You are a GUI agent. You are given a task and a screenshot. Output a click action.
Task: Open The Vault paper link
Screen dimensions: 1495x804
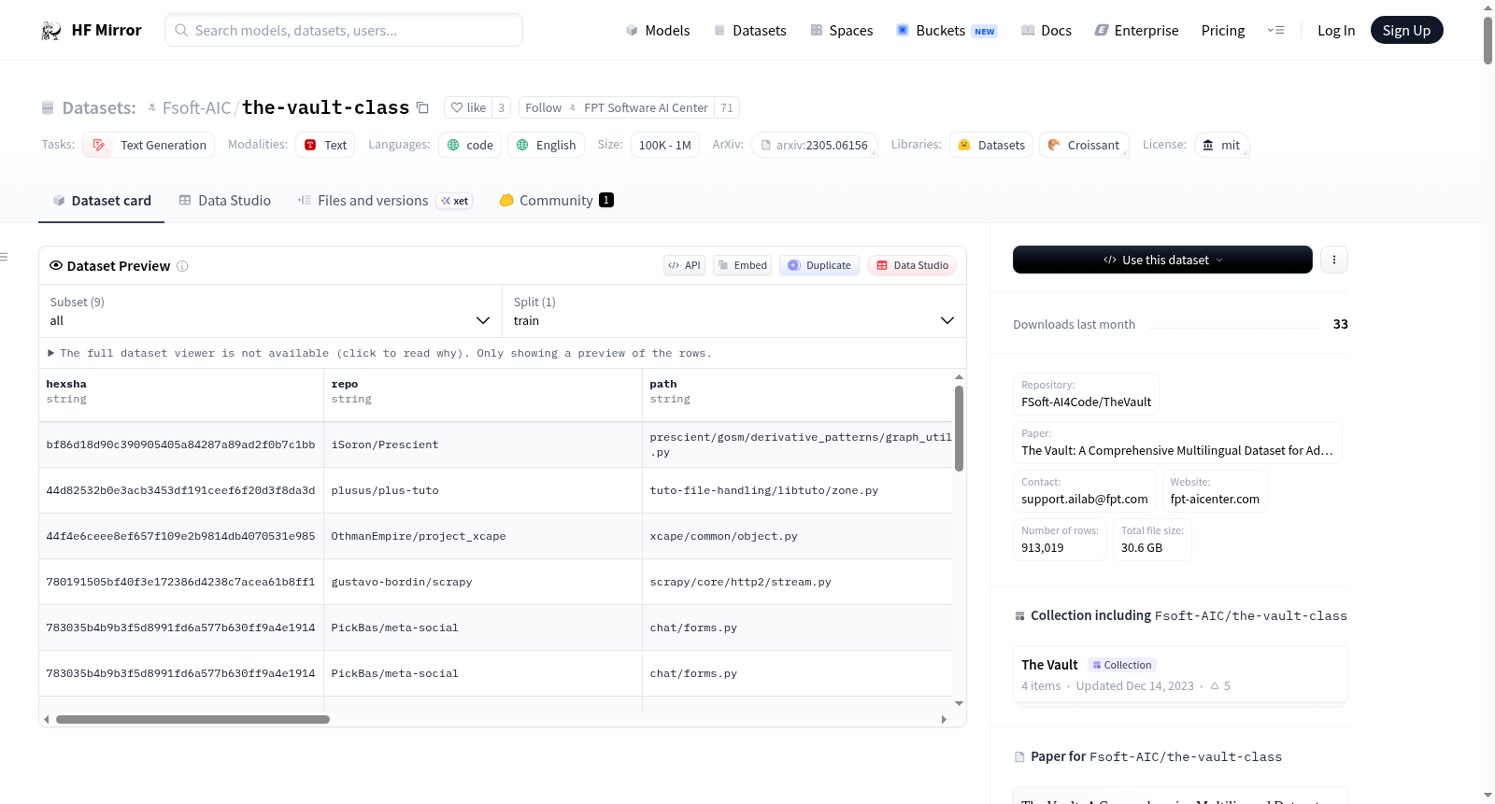(x=1177, y=443)
